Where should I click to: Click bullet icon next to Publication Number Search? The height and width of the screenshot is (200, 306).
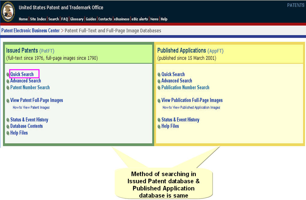click(x=159, y=88)
